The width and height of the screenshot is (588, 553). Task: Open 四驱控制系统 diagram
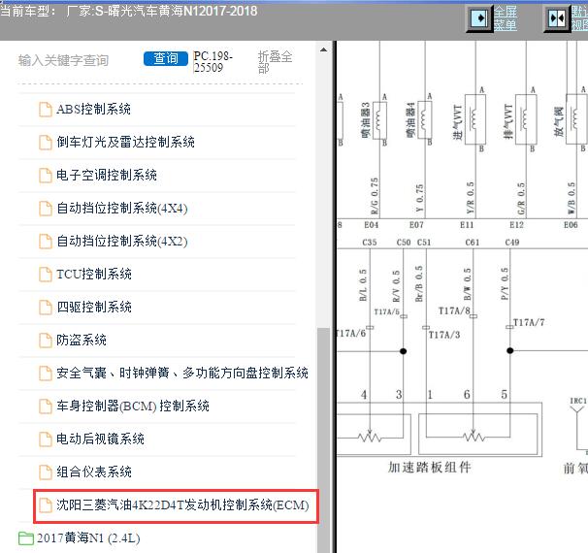pos(94,307)
